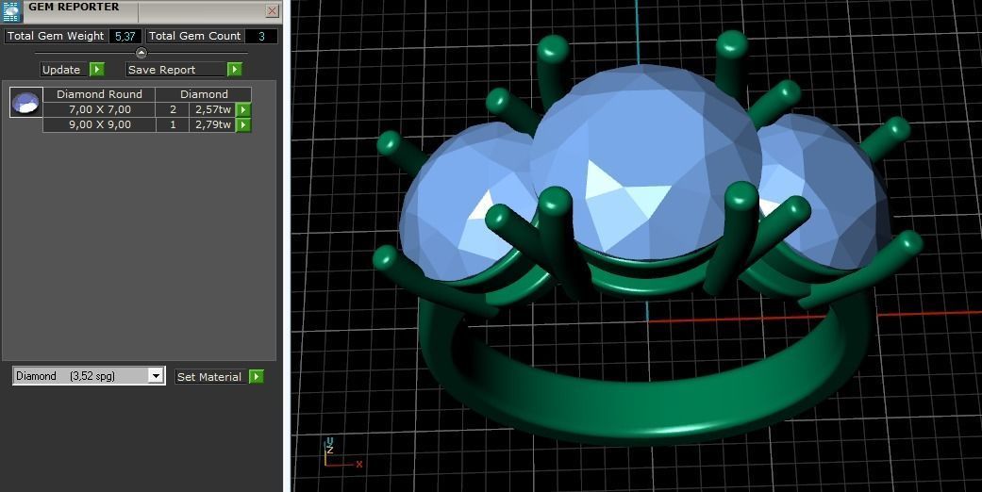Image resolution: width=982 pixels, height=492 pixels.
Task: Click the Update label button
Action: coord(61,70)
